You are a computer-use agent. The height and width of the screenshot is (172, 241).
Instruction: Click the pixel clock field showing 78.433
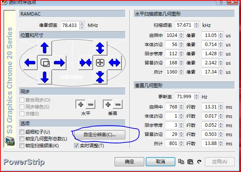pyautogui.click(x=70, y=25)
